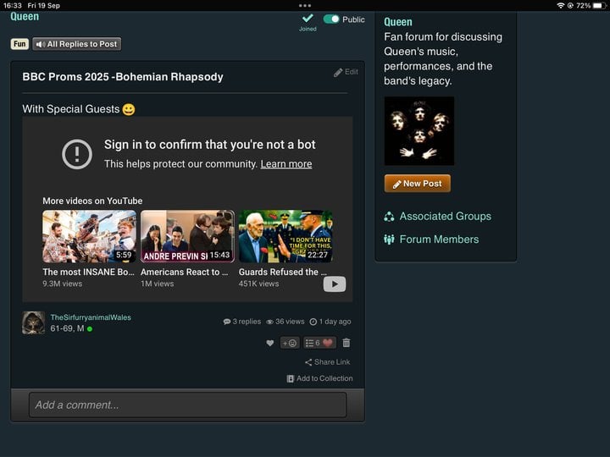The height and width of the screenshot is (457, 610).
Task: Add an emoji reaction to post
Action: coord(290,343)
